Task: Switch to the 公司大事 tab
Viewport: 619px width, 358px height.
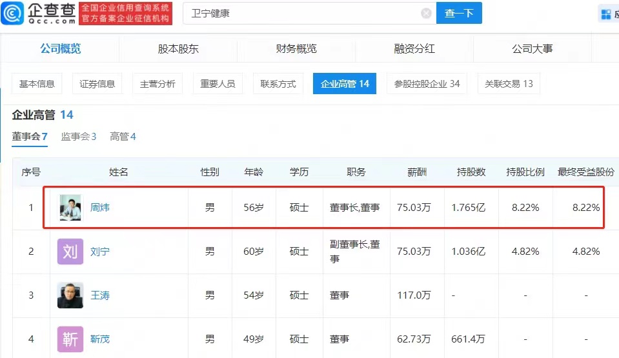Action: tap(532, 48)
